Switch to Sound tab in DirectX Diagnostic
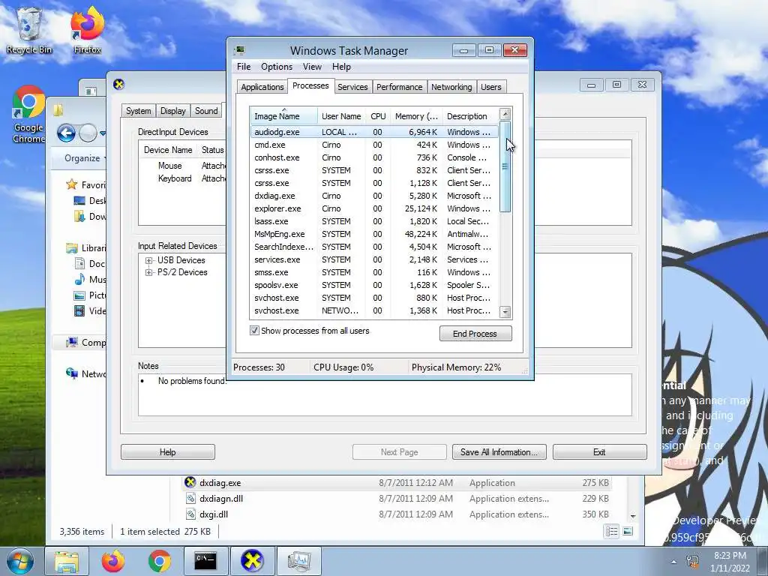Screen dimensions: 768x576 pos(206,111)
